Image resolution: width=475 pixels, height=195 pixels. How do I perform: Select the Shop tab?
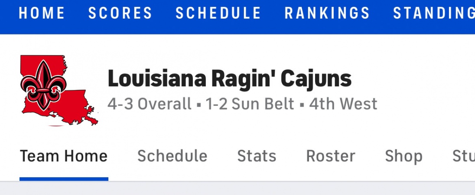[403, 156]
